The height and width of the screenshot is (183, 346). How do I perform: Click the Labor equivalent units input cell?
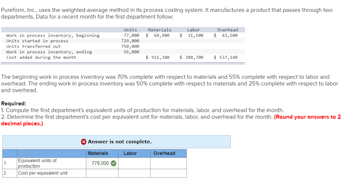(x=134, y=163)
